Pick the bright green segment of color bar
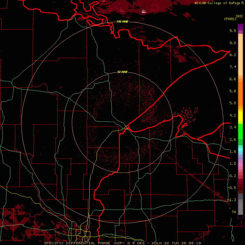The height and width of the screenshot is (245, 245). [240, 131]
